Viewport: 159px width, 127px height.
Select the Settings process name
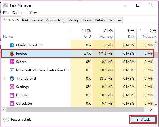tap(22, 87)
